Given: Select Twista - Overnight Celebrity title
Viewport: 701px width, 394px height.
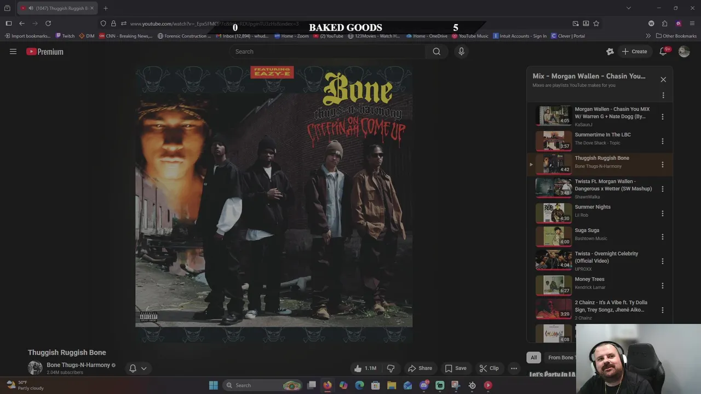Looking at the screenshot, I should 606,257.
